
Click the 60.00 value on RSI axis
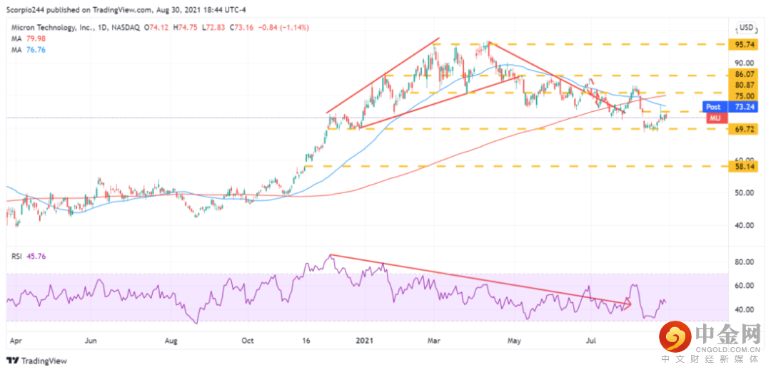(744, 286)
